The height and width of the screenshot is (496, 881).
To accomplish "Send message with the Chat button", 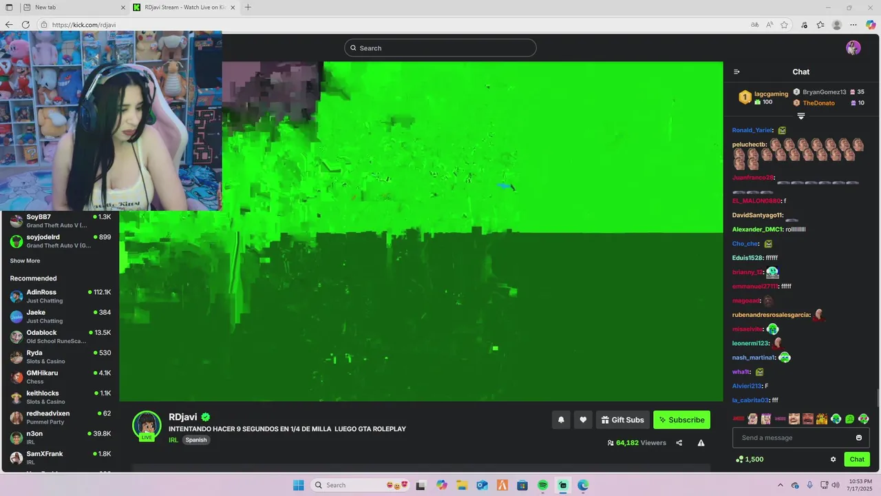I will [857, 459].
